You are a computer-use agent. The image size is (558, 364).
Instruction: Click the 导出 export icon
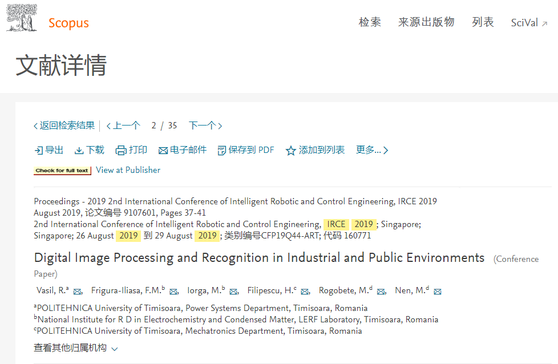(x=38, y=151)
